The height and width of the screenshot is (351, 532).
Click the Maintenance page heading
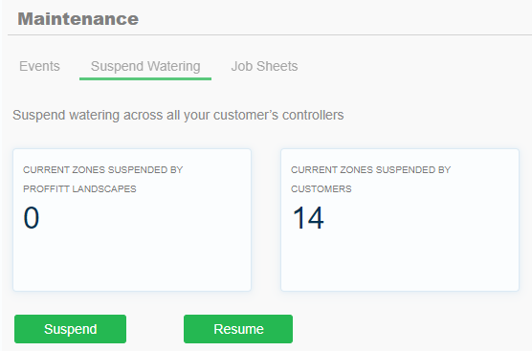coord(78,19)
